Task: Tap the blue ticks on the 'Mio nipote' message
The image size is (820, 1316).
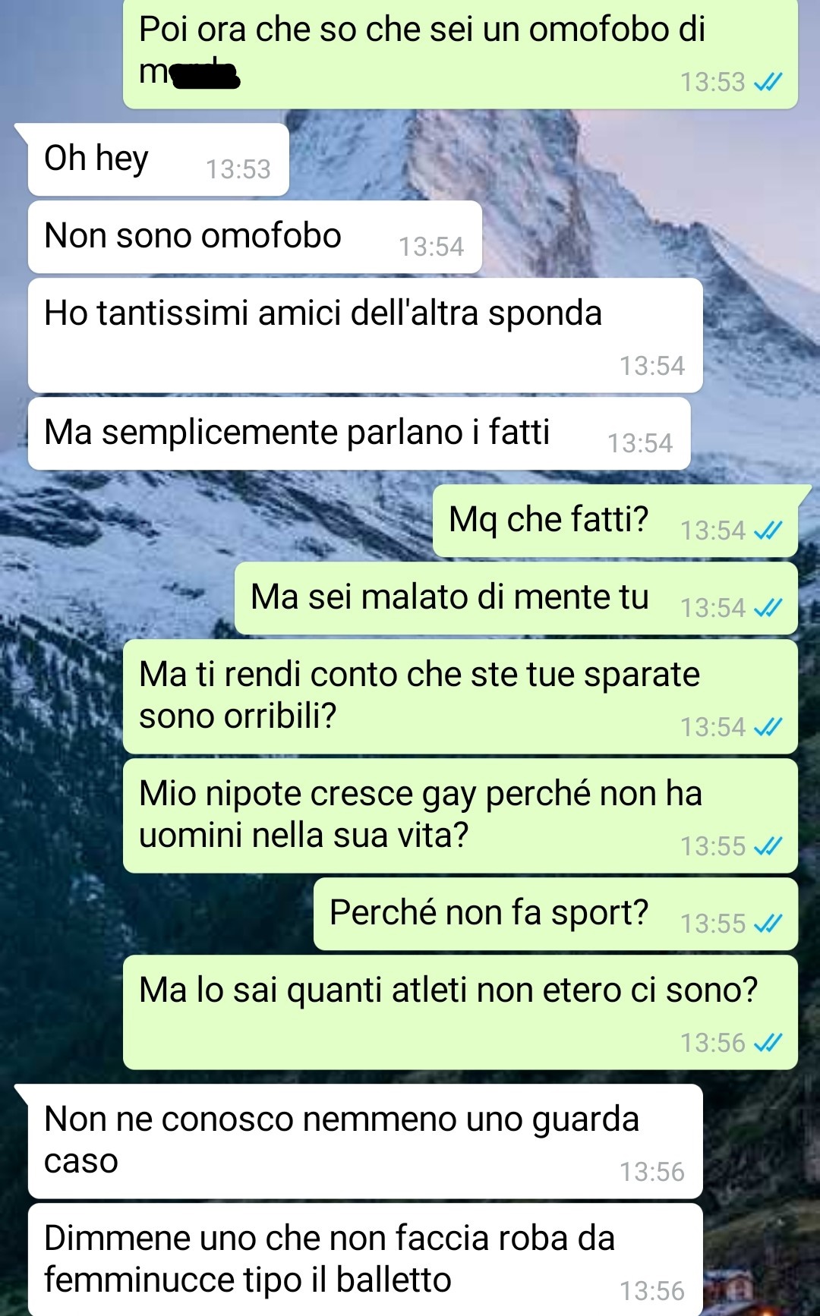Action: click(x=768, y=845)
